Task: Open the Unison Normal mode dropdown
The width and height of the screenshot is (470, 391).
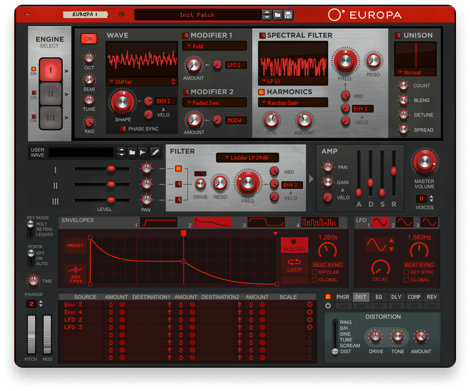Action: [x=415, y=72]
